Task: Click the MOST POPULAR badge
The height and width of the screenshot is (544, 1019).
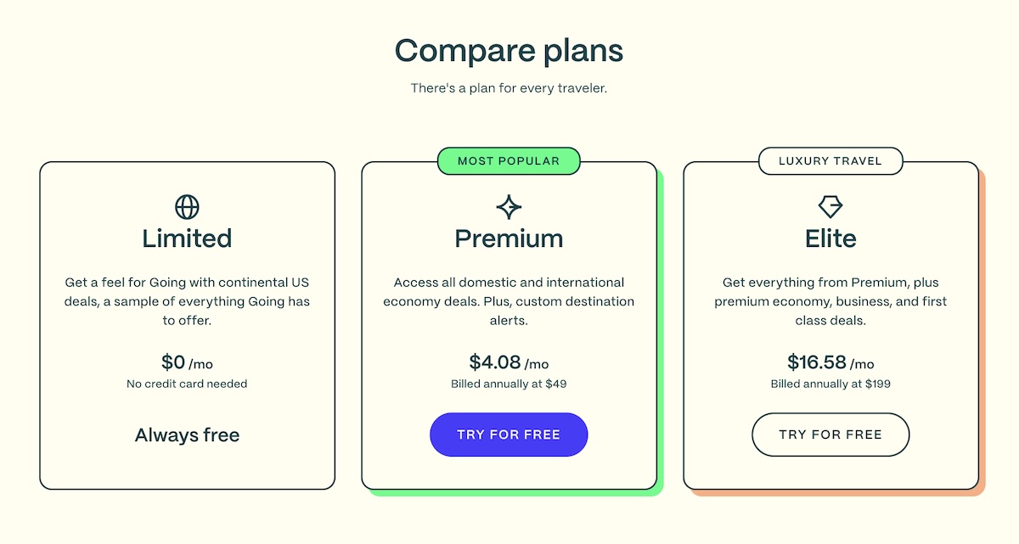Action: point(509,160)
